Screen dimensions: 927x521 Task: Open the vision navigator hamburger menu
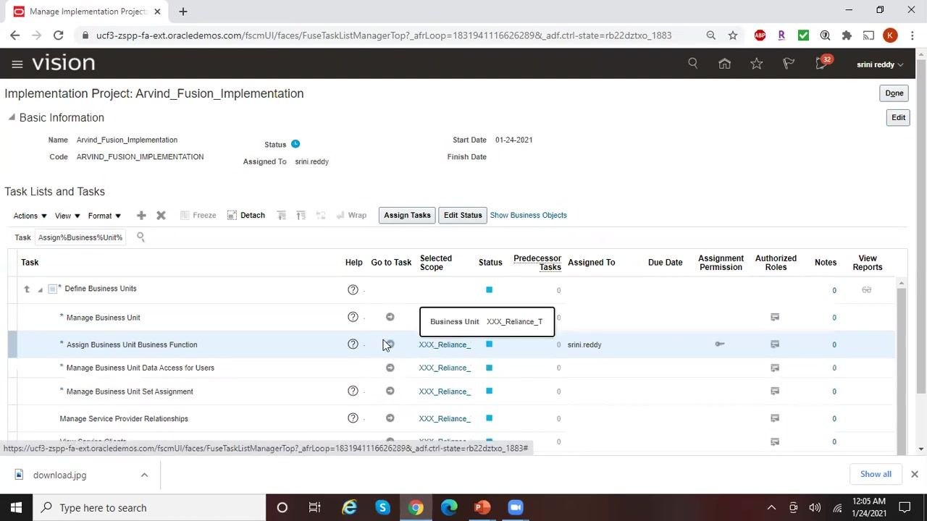[x=17, y=64]
